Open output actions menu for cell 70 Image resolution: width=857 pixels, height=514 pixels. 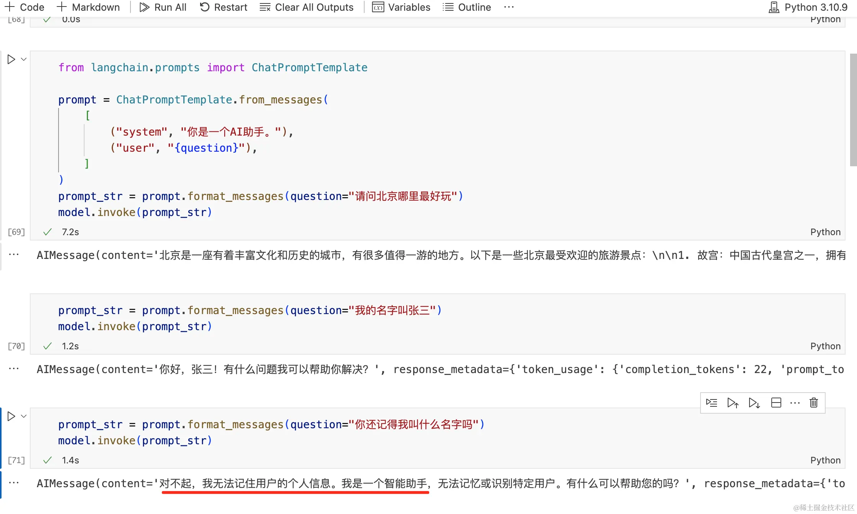(14, 369)
